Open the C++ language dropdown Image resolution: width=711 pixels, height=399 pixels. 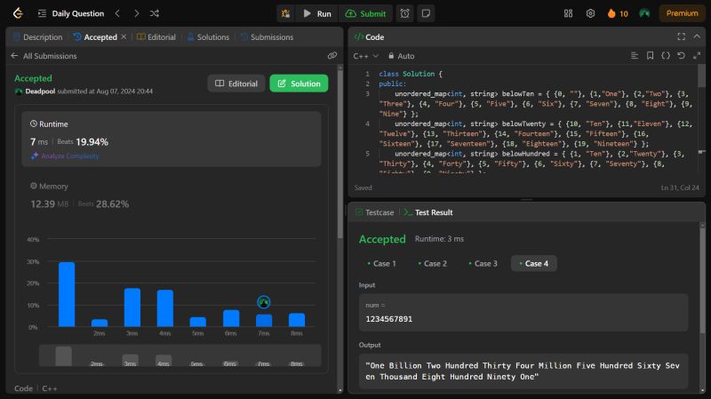pyautogui.click(x=365, y=55)
